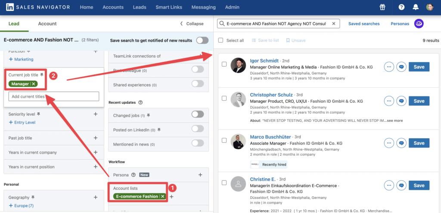This screenshot has width=441, height=213.
Task: Open the notifications bell
Action: coord(416,7)
